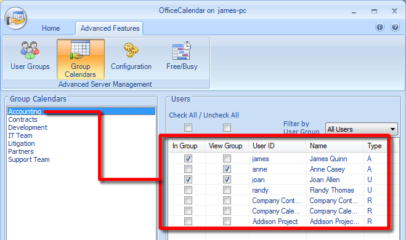Click the help question mark icon
This screenshot has width=406, height=240.
click(x=395, y=27)
